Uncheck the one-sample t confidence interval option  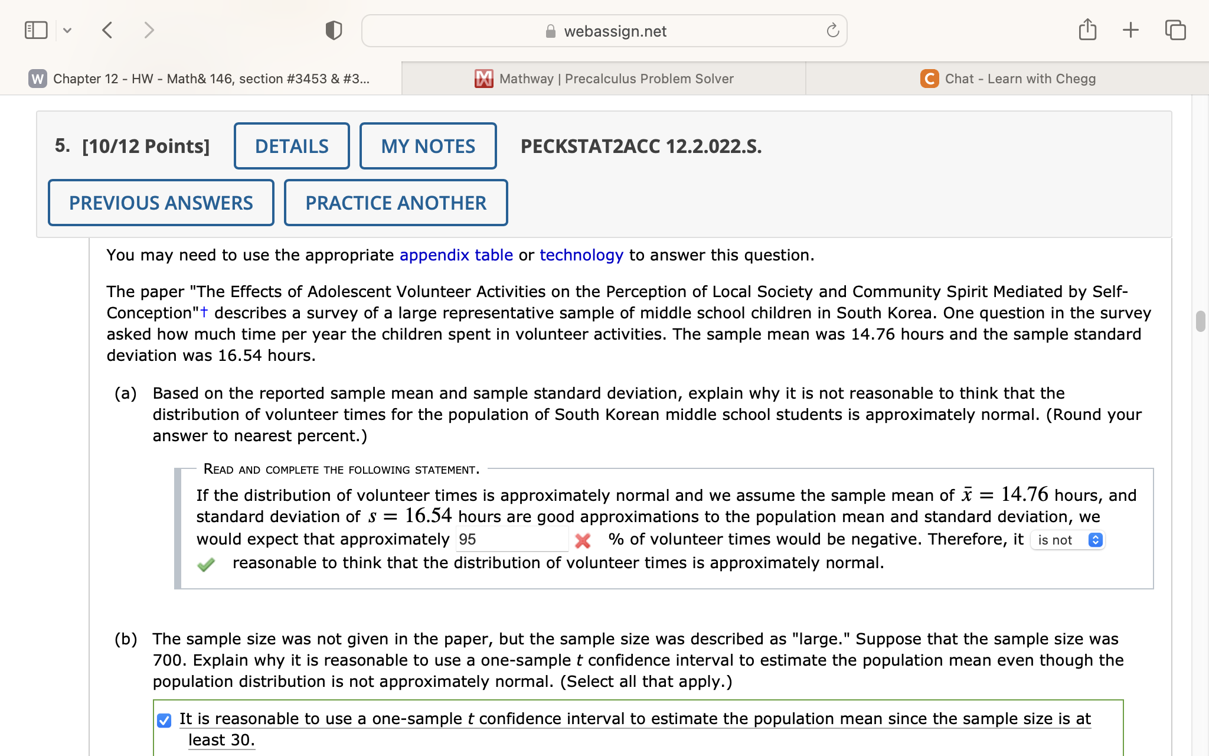click(163, 720)
